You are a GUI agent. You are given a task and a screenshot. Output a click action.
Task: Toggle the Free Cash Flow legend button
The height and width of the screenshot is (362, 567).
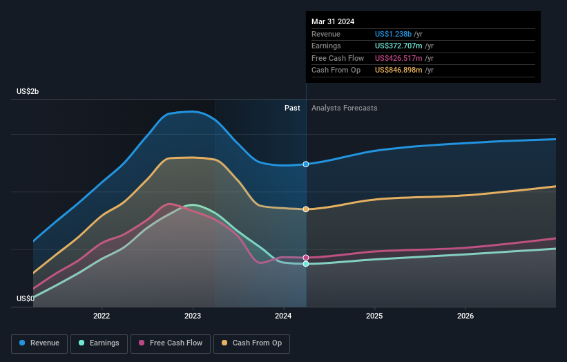tap(171, 343)
